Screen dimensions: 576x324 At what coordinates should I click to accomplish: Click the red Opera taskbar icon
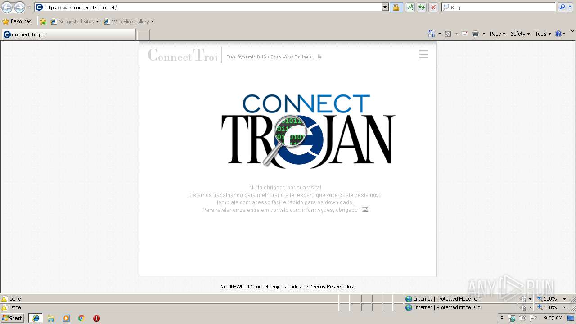pyautogui.click(x=96, y=318)
